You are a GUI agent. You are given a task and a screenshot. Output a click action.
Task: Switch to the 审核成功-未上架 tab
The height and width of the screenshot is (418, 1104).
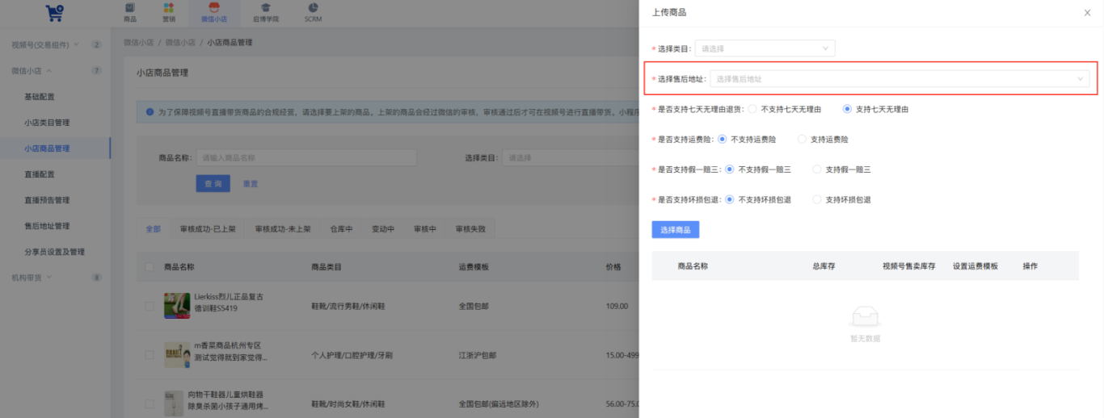283,229
